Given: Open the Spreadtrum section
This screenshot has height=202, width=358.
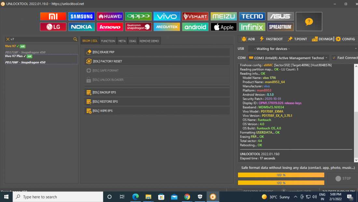Looking at the screenshot, I should (280, 27).
